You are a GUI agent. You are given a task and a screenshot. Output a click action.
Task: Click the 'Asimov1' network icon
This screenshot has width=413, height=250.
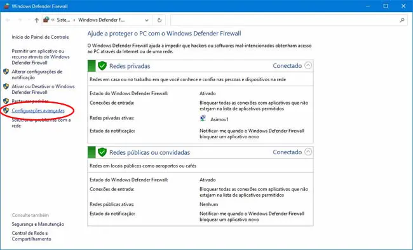(203, 118)
